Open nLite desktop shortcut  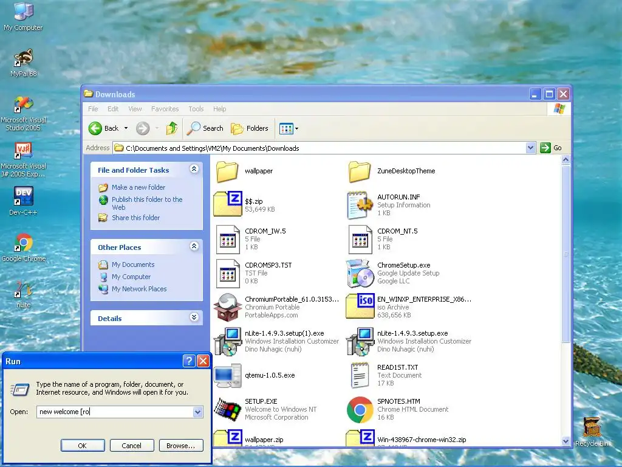[x=24, y=294]
